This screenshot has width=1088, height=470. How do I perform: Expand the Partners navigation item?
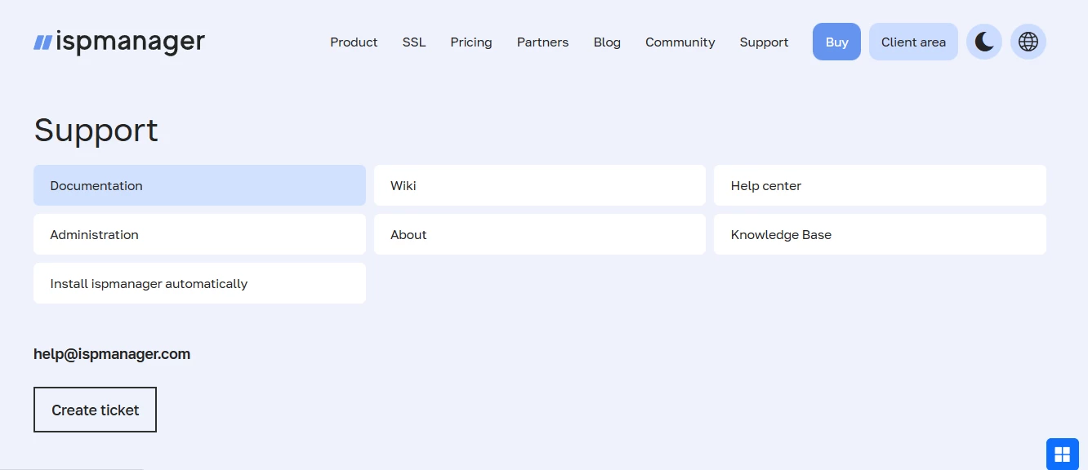pyautogui.click(x=542, y=42)
